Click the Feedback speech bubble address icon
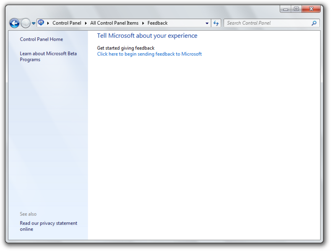This screenshot has height=251, width=331. pyautogui.click(x=41, y=23)
